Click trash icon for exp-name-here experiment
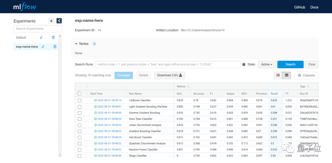The width and height of the screenshot is (332, 163). point(55,47)
